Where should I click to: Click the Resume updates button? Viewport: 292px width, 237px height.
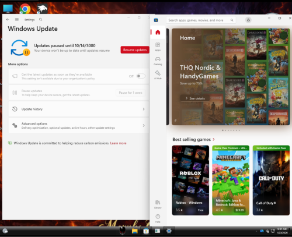click(135, 50)
